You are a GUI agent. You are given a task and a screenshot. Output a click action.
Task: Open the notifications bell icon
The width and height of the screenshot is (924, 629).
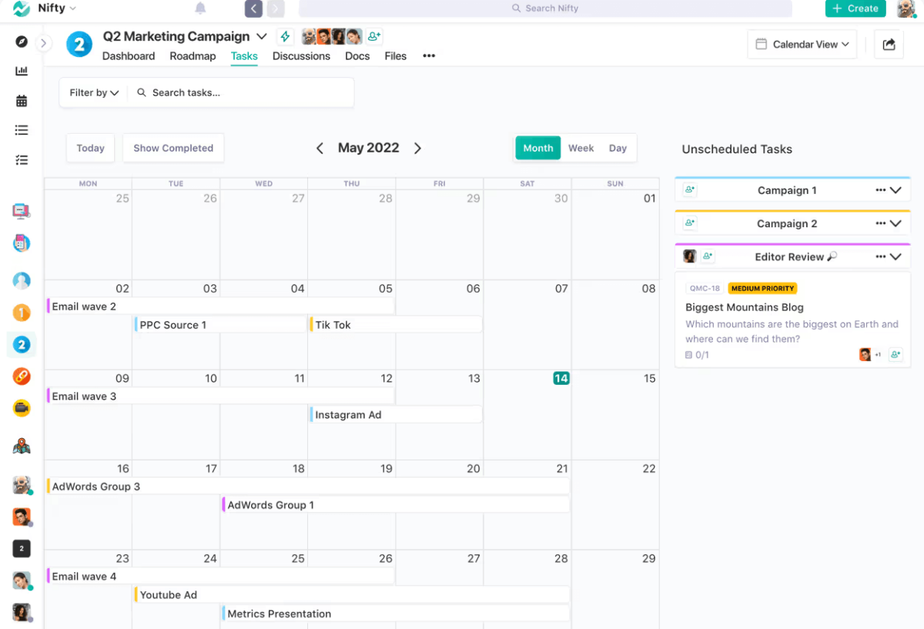tap(199, 8)
